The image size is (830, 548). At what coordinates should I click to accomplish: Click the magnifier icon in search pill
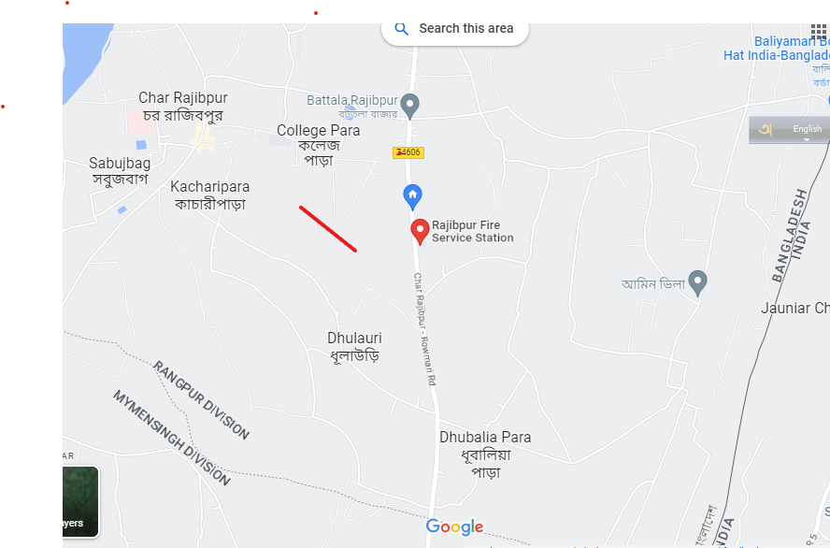tap(401, 29)
